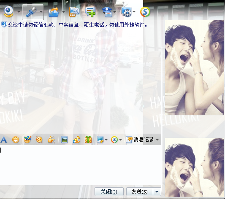Viewport: 225px width, 199px height.
Task: Expand Sogou icon dropdown in editing toolbar
Action: (121, 140)
